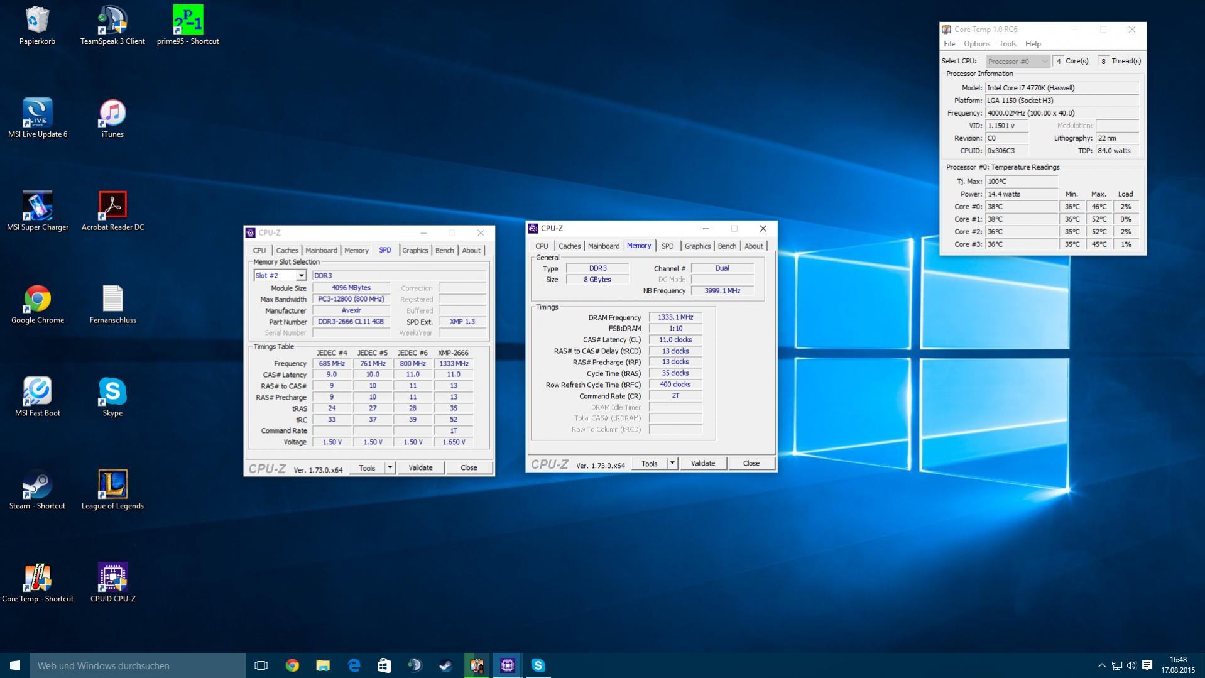This screenshot has height=678, width=1205.
Task: Open CPU tab in Memory CPU-Z window
Action: point(542,246)
